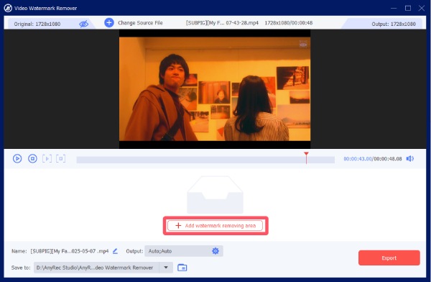431x282 pixels.
Task: Click the playback progress bar track
Action: pos(205,160)
